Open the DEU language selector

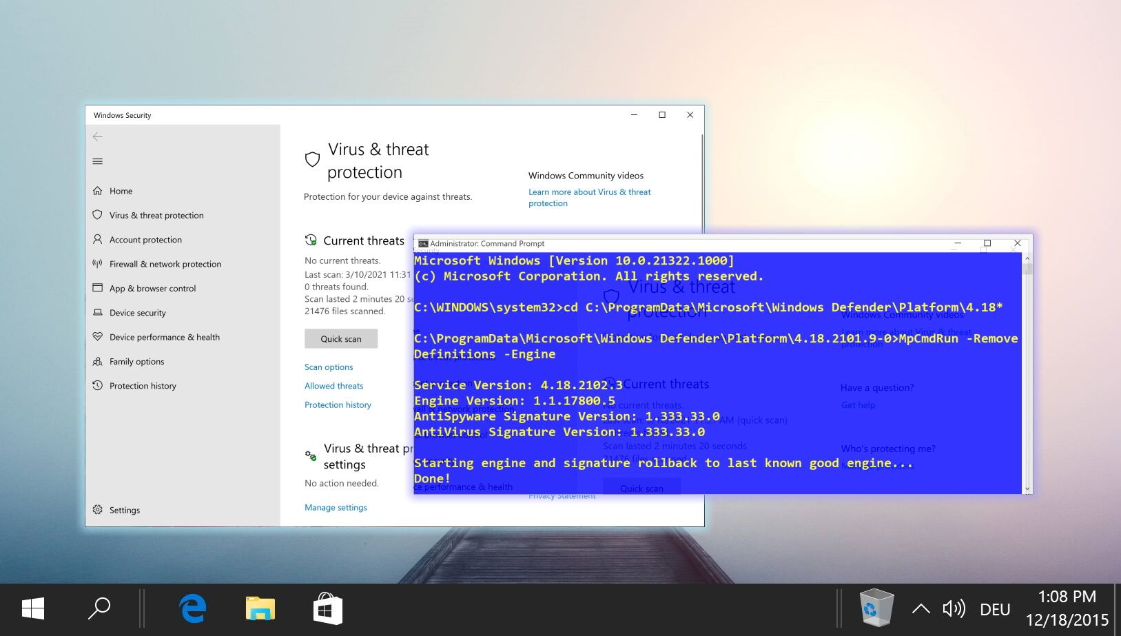coord(994,608)
